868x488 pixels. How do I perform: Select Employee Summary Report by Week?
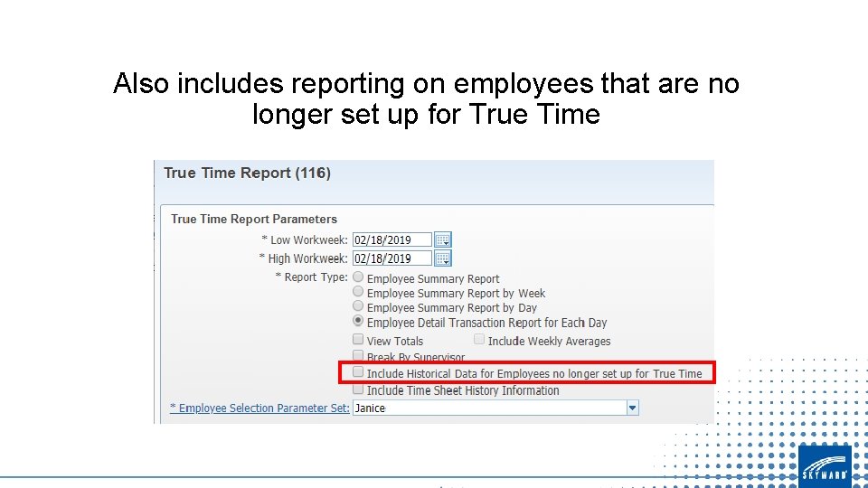pos(358,291)
